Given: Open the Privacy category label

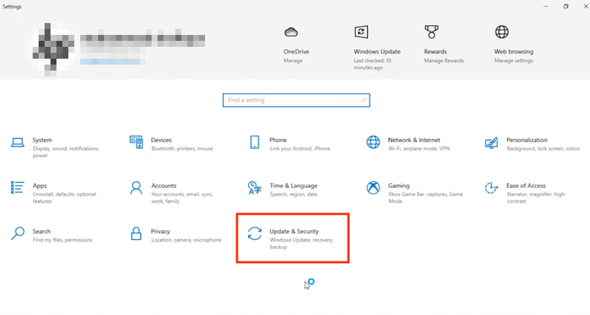Looking at the screenshot, I should [161, 232].
